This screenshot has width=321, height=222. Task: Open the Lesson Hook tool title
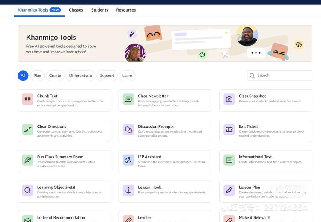tap(149, 187)
